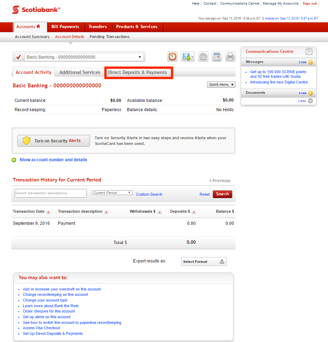Click the Reset link
Image resolution: width=328 pixels, height=342 pixels.
tap(205, 194)
